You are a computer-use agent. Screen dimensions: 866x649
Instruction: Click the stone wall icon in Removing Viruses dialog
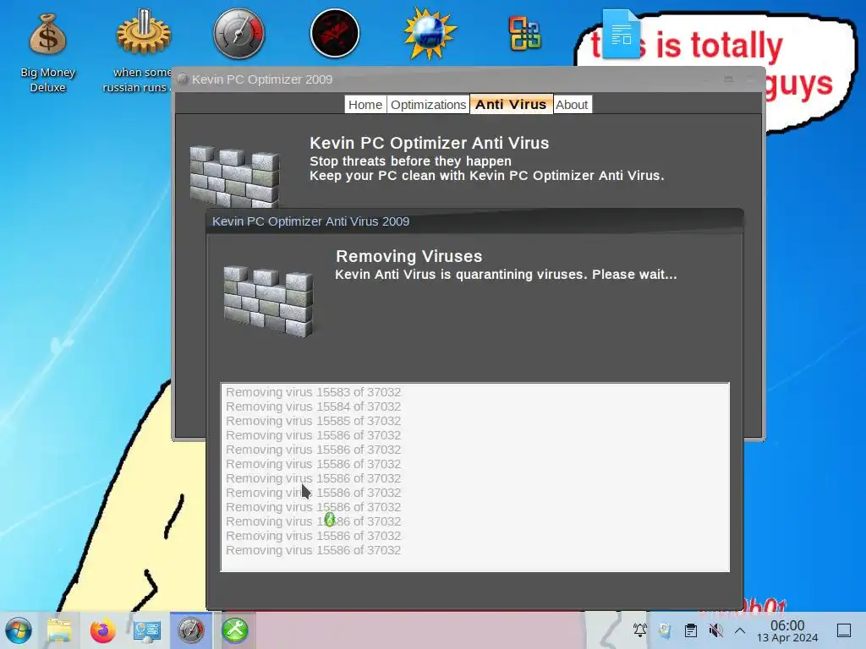268,301
